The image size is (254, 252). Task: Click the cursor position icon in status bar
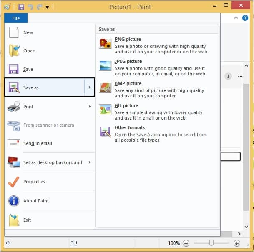coord(8,243)
